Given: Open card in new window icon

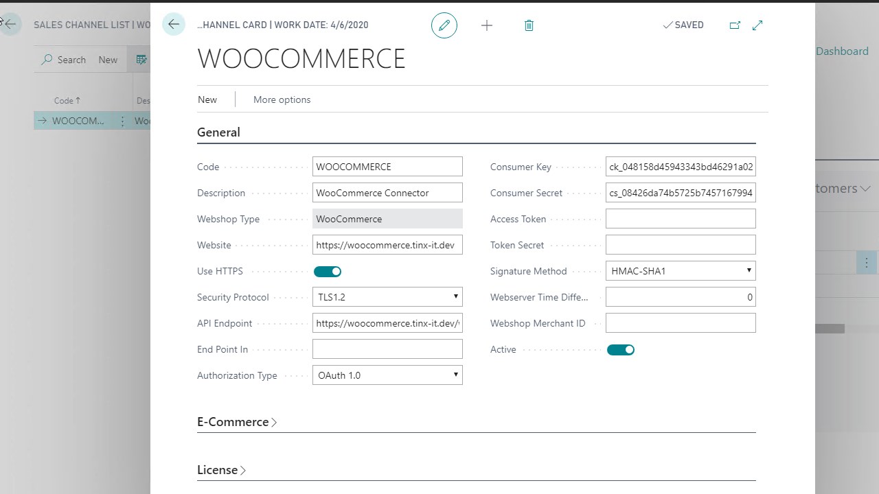Looking at the screenshot, I should [735, 25].
